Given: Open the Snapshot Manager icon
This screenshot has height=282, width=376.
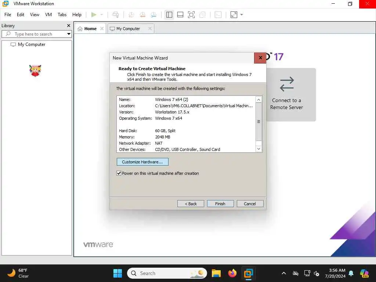Looking at the screenshot, I should (x=153, y=15).
